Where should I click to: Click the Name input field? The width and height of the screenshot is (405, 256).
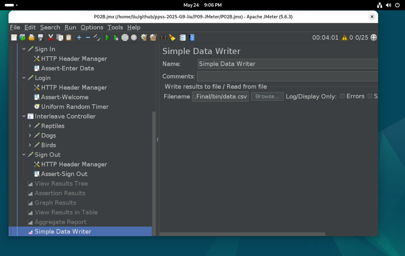[288, 64]
